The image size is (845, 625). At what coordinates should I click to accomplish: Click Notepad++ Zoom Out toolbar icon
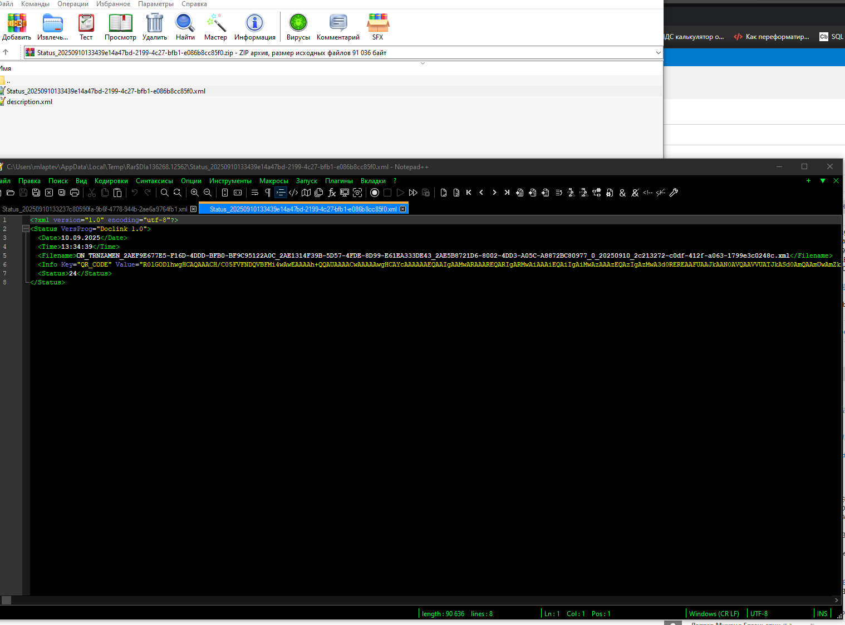pyautogui.click(x=208, y=193)
